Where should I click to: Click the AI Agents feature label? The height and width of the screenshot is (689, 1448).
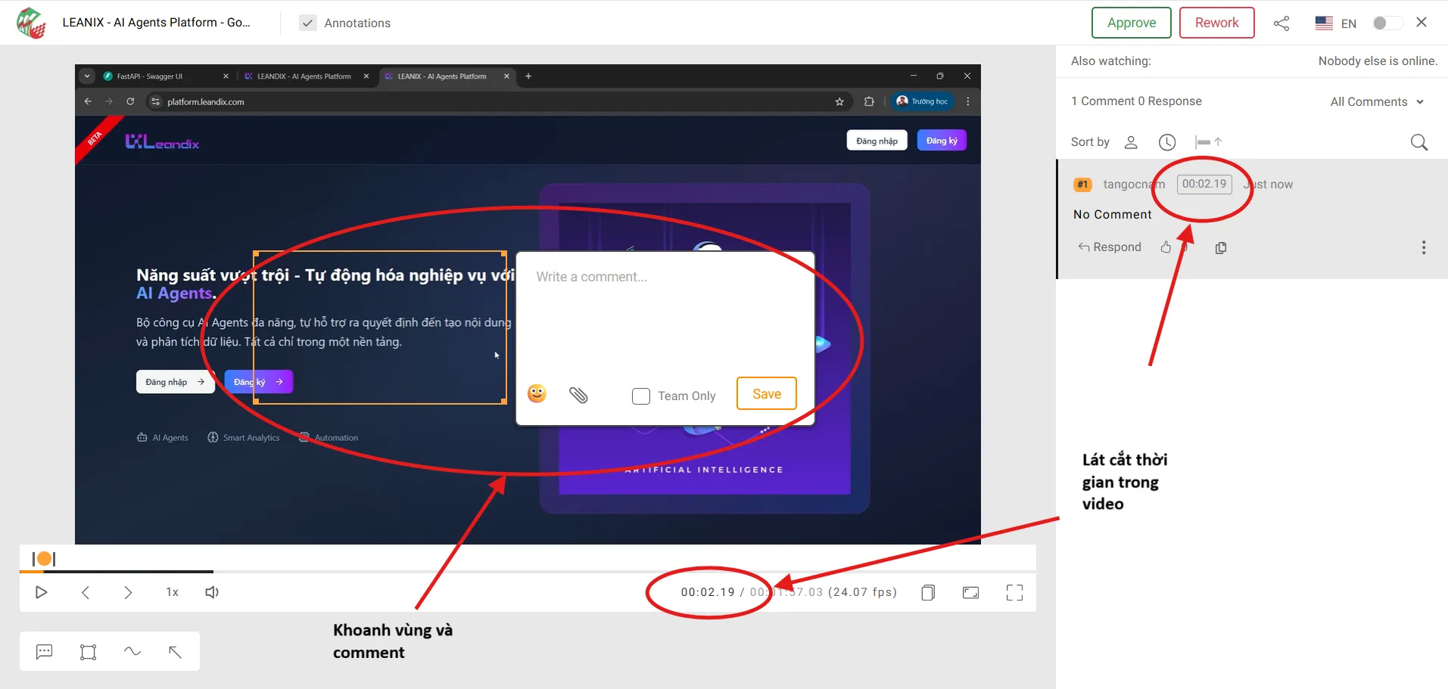point(163,438)
